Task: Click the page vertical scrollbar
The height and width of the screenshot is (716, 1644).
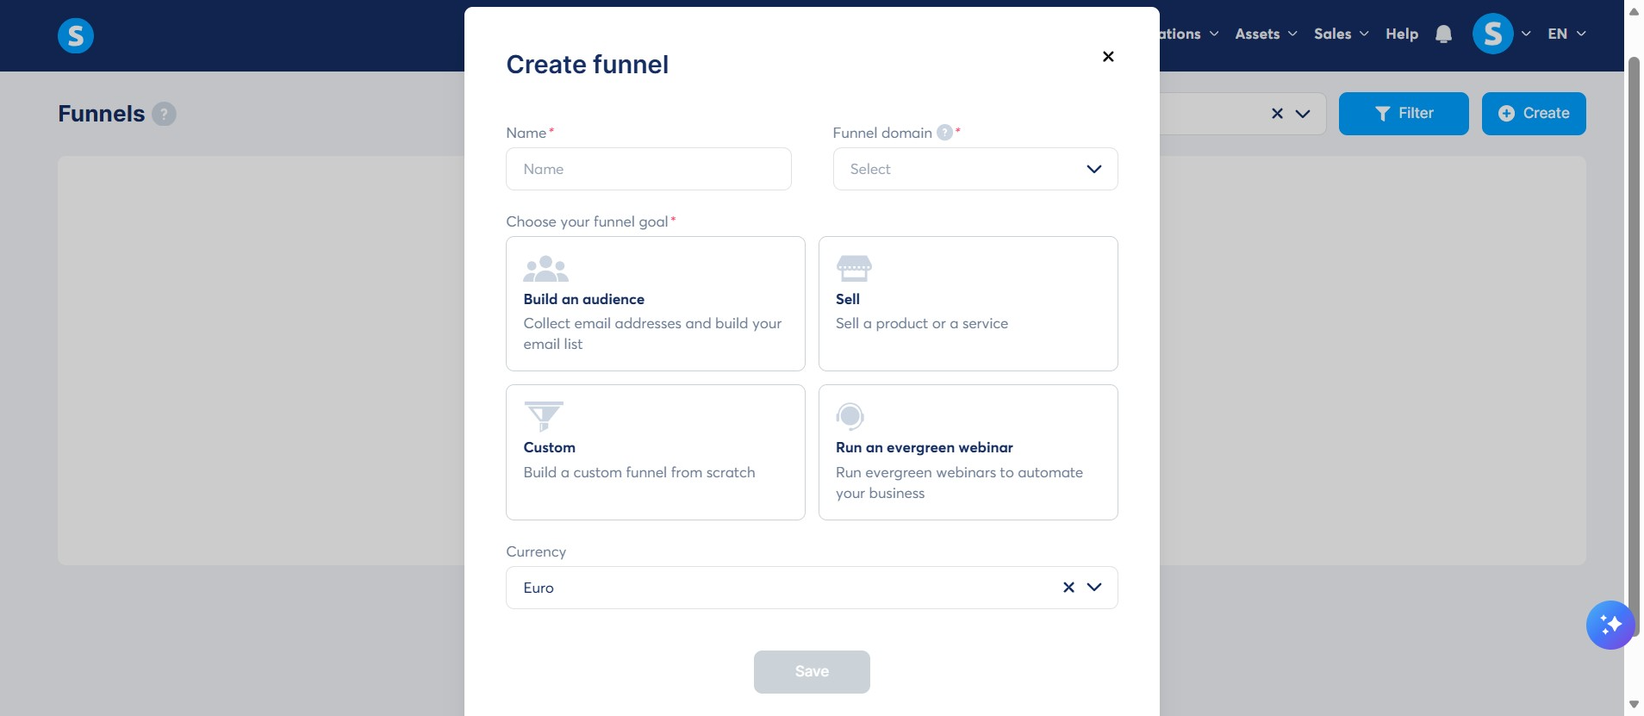Action: point(1633,345)
